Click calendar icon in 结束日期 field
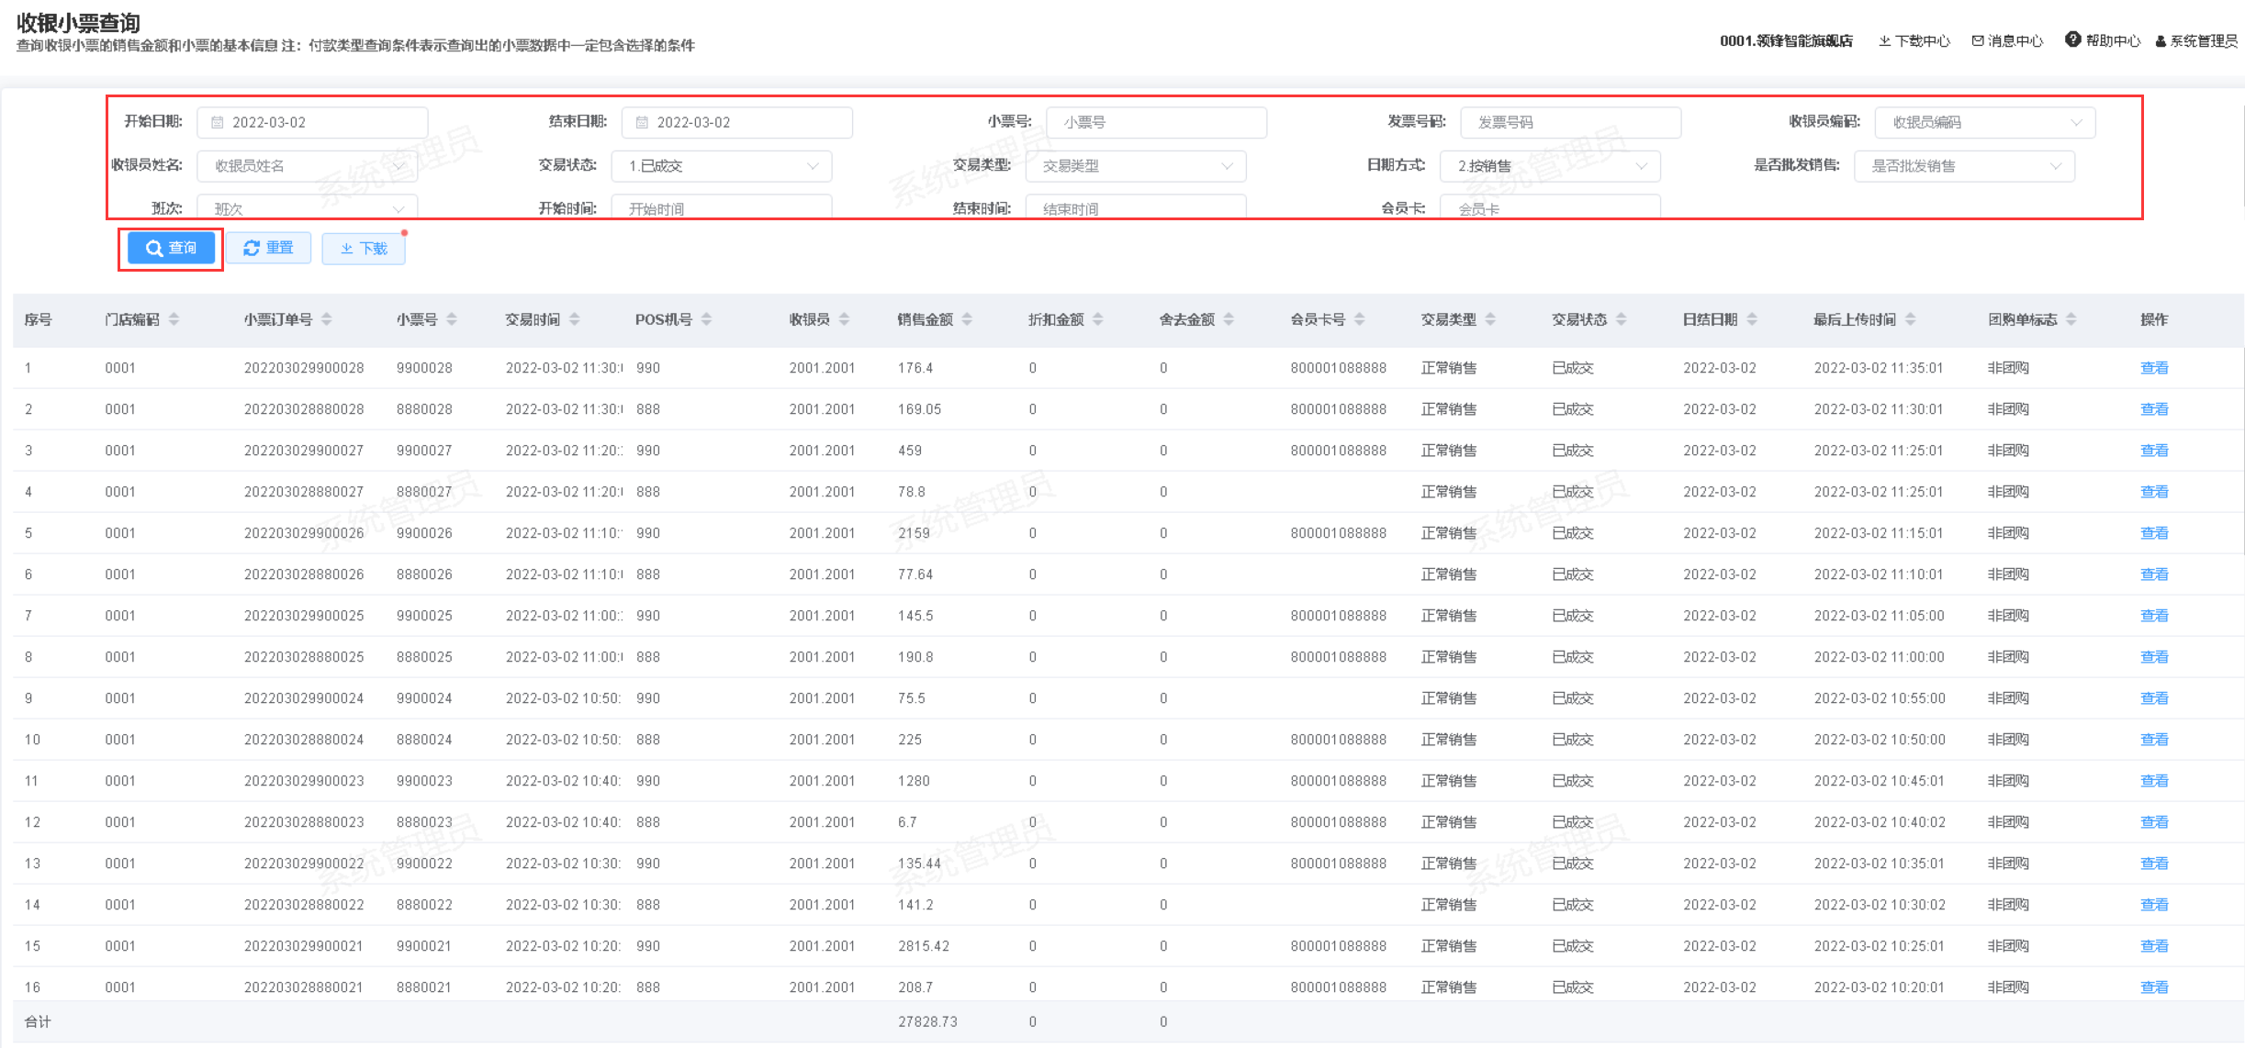The width and height of the screenshot is (2245, 1048). tap(642, 122)
